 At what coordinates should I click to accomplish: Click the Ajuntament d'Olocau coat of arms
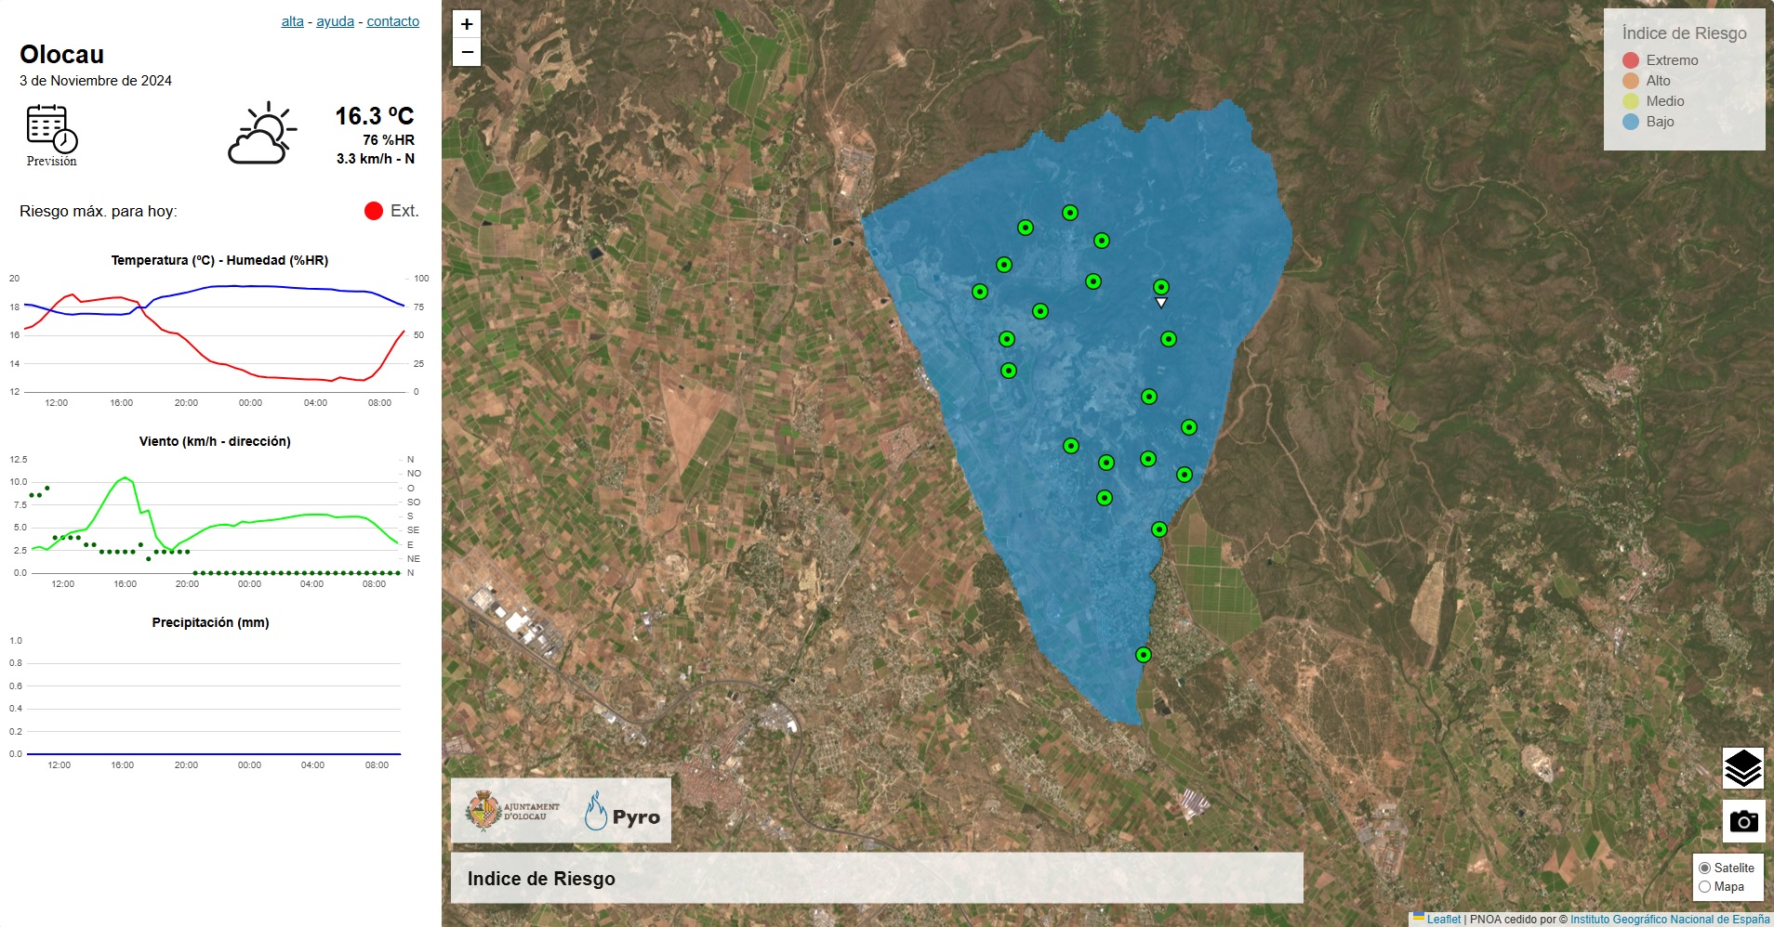483,809
